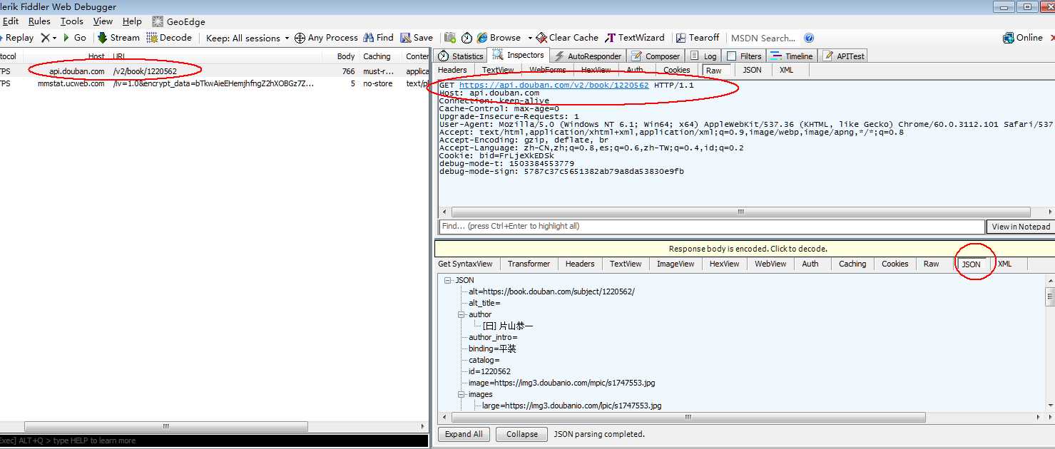Click the Save toolbar button
Image resolution: width=1055 pixels, height=449 pixels.
tap(417, 38)
